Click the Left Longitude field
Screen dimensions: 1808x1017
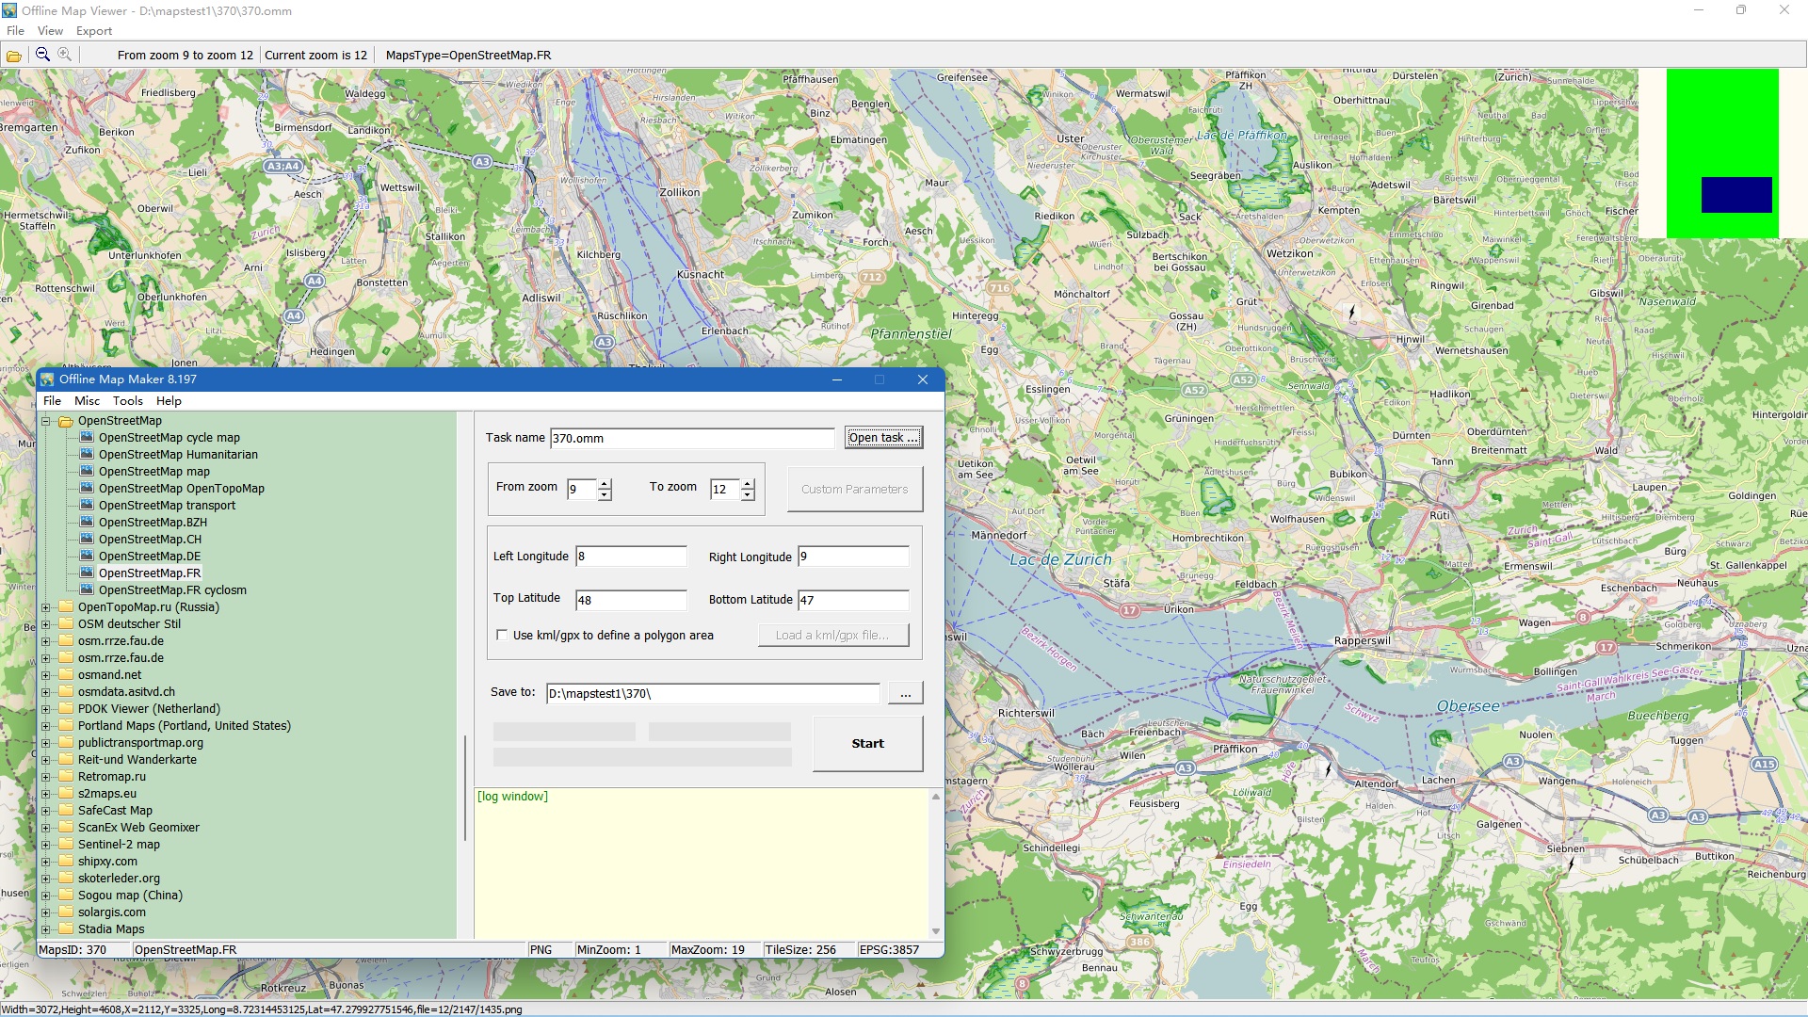point(631,557)
